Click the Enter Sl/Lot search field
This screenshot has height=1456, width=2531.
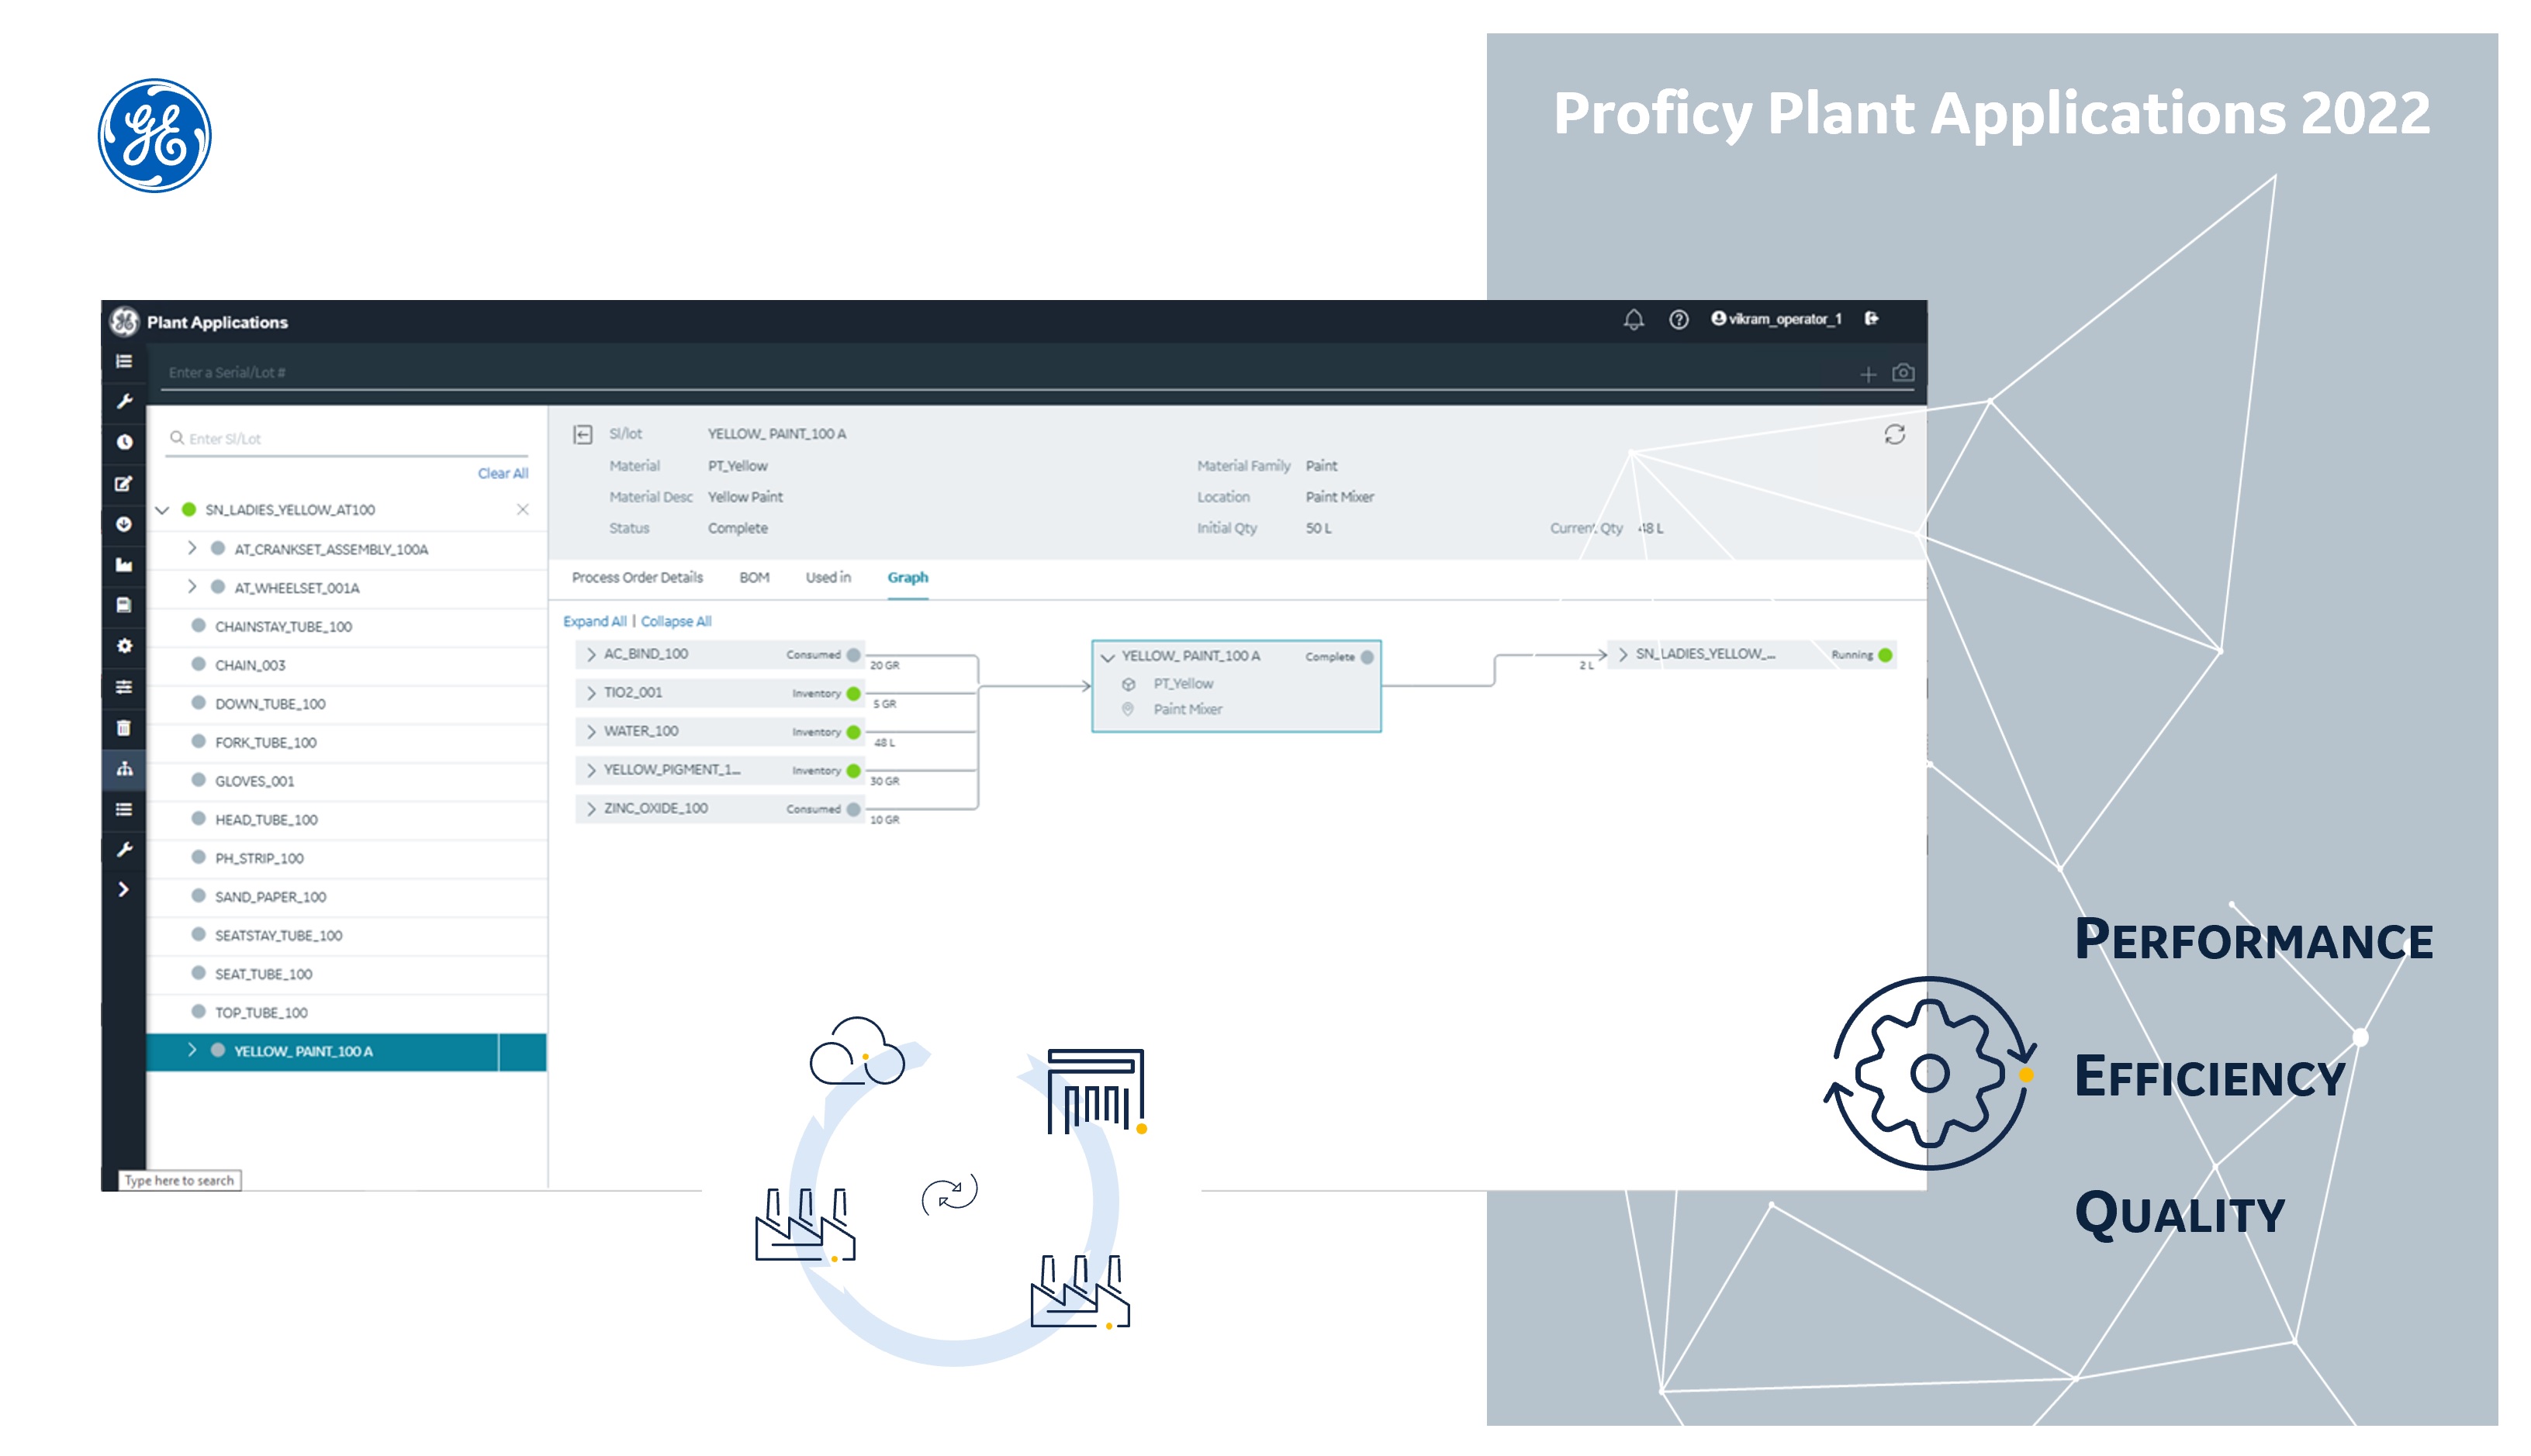pyautogui.click(x=346, y=438)
